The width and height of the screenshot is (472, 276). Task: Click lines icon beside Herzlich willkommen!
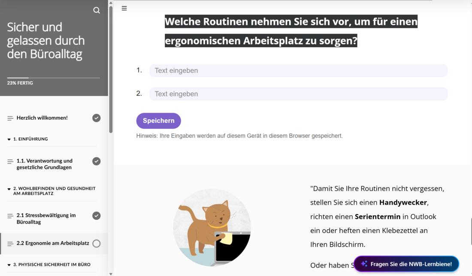tap(10, 118)
